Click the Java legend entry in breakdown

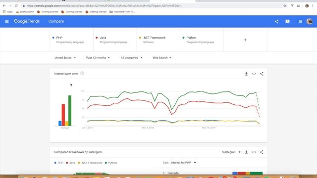coord(70,163)
